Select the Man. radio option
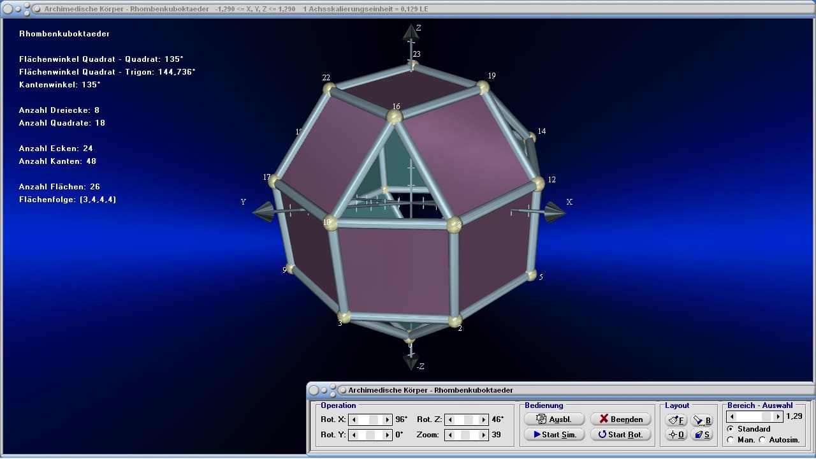The image size is (816, 459). (x=731, y=440)
